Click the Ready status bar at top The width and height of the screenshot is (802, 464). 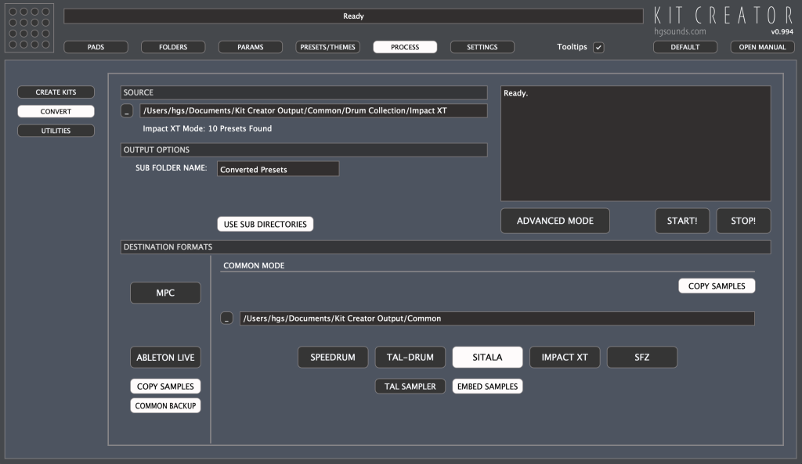tap(353, 16)
